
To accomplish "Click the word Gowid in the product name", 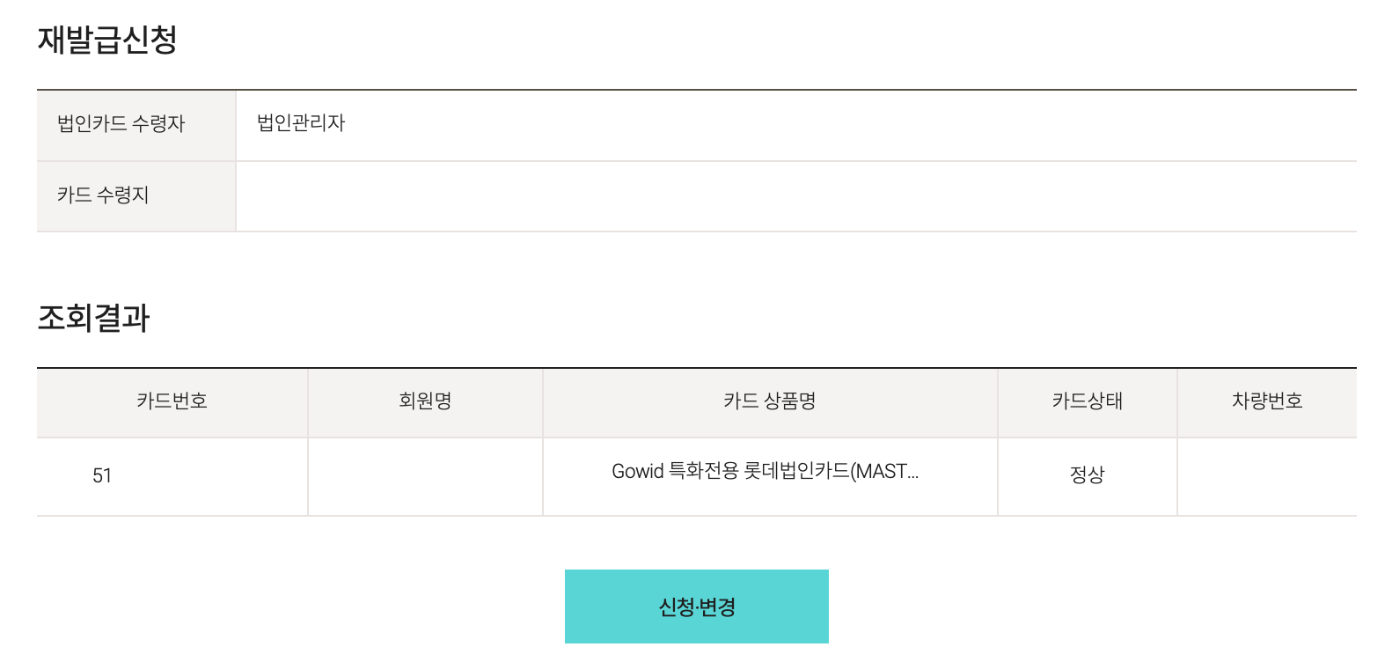I will (637, 472).
